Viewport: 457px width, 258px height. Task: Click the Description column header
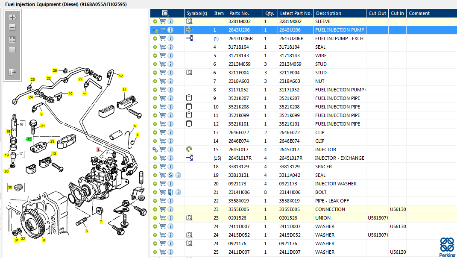click(340, 13)
